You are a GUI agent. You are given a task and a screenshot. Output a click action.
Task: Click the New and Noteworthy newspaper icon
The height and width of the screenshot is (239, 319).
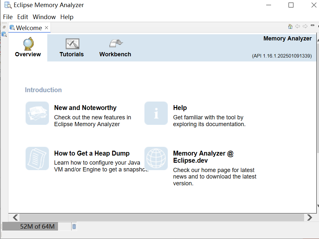(37, 113)
